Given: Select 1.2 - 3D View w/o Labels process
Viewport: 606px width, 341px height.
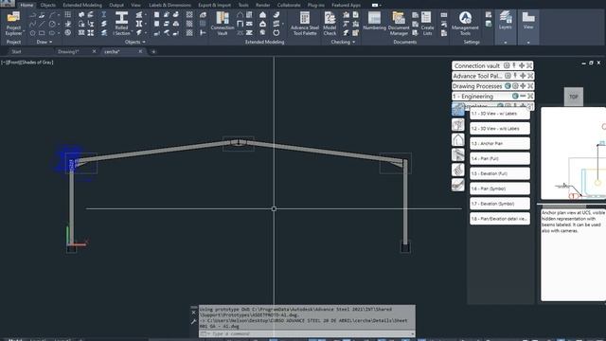Looking at the screenshot, I should (500, 129).
